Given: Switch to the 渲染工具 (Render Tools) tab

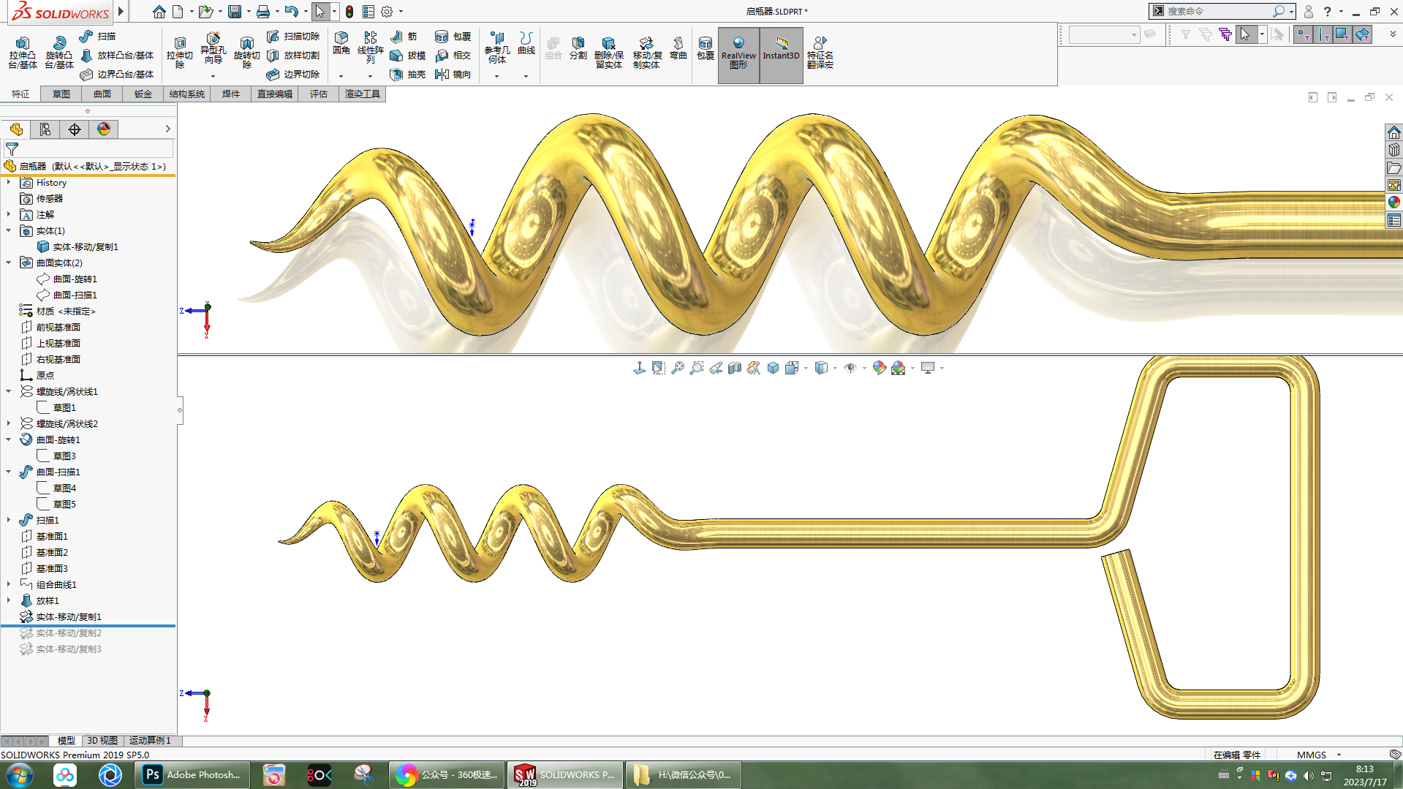Looking at the screenshot, I should [363, 94].
